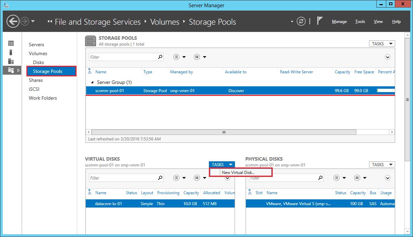
Task: Click the back navigation arrow button
Action: (x=13, y=22)
